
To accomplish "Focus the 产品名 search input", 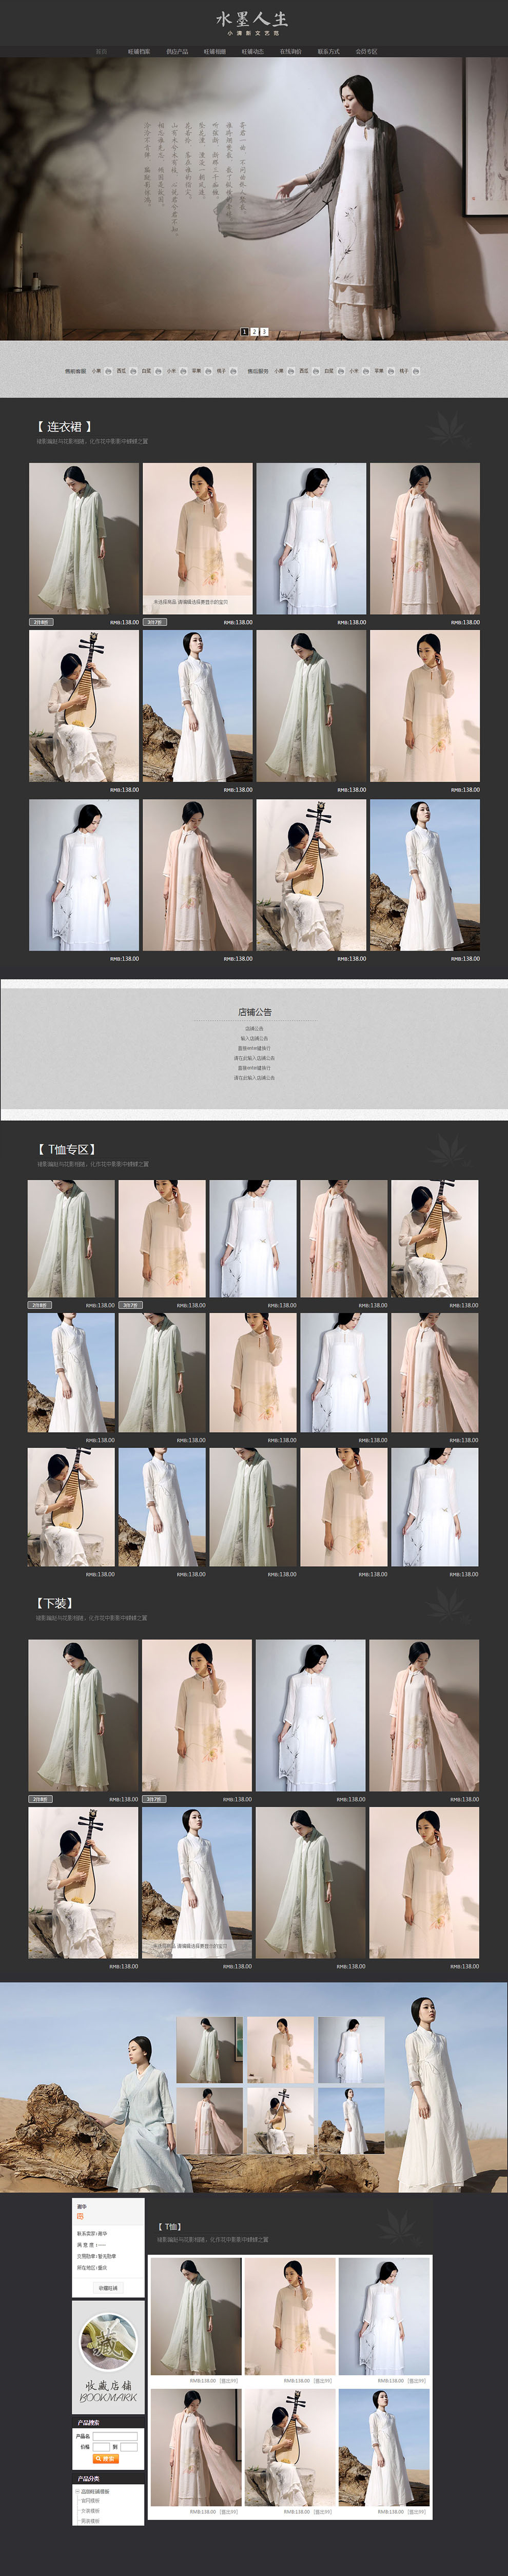I will [x=116, y=2436].
